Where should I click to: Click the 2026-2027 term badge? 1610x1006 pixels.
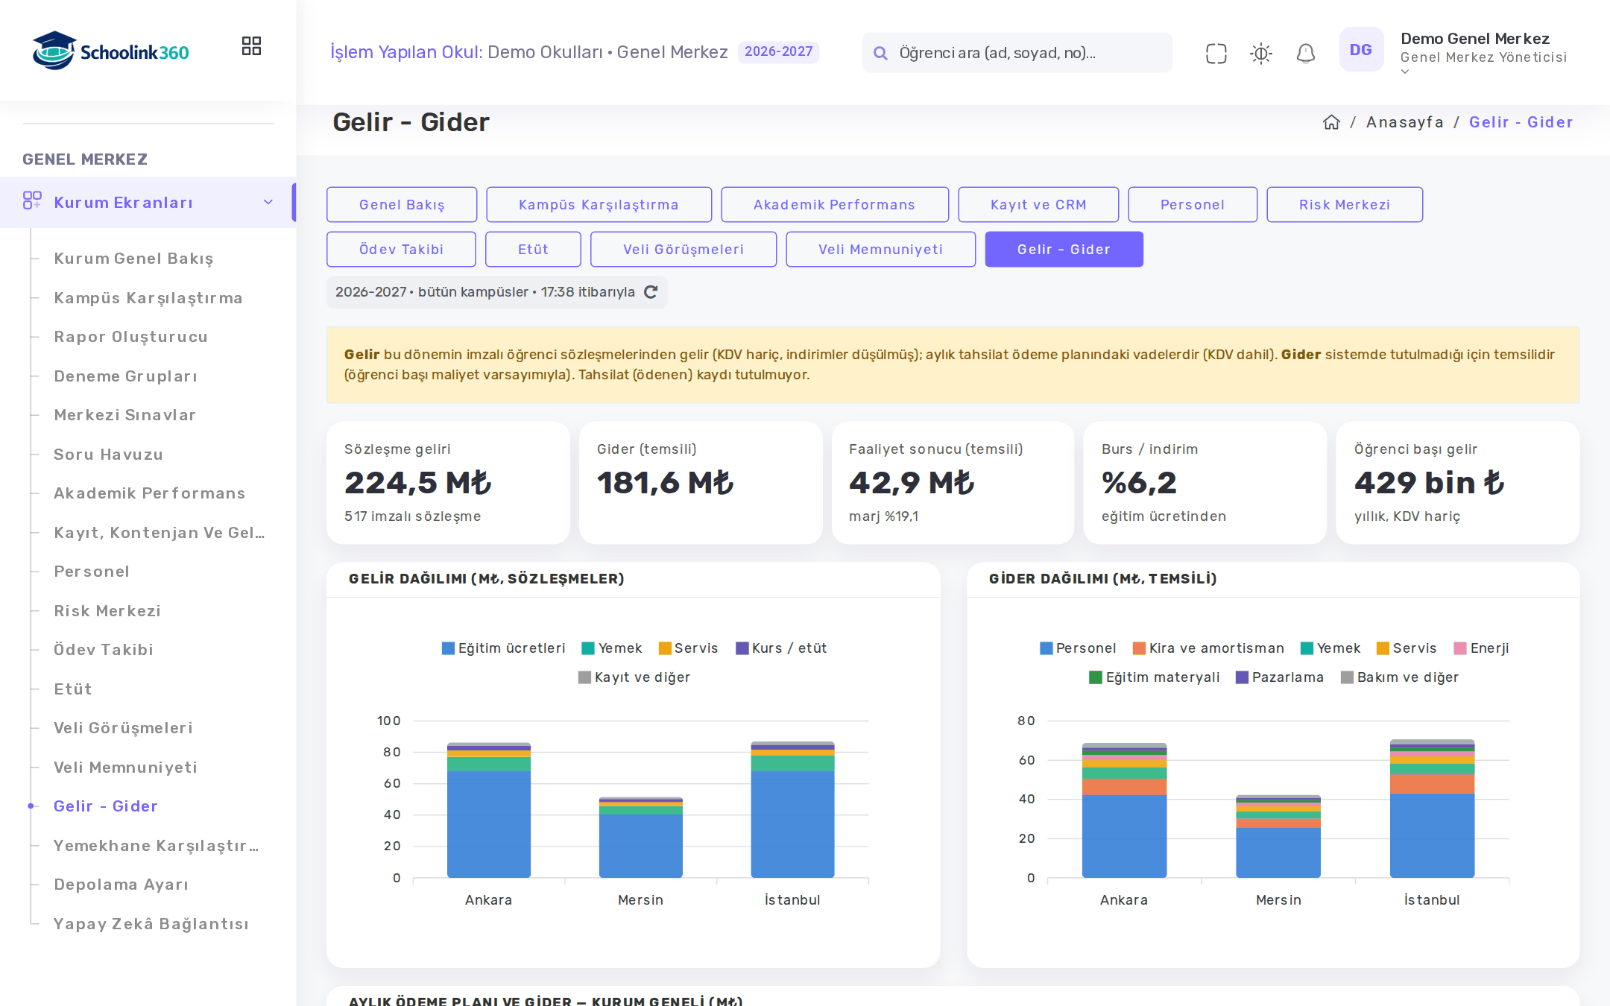(778, 51)
